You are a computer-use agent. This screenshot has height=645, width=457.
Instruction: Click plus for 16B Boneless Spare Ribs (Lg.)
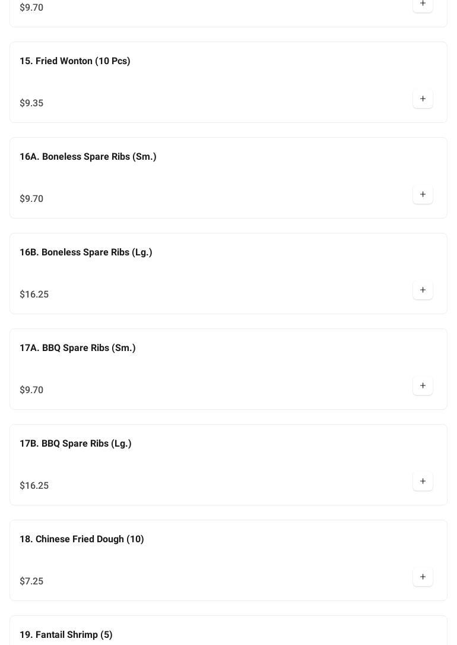[423, 290]
